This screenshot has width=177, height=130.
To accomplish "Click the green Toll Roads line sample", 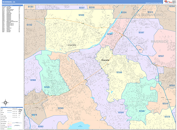I will coord(9,129).
